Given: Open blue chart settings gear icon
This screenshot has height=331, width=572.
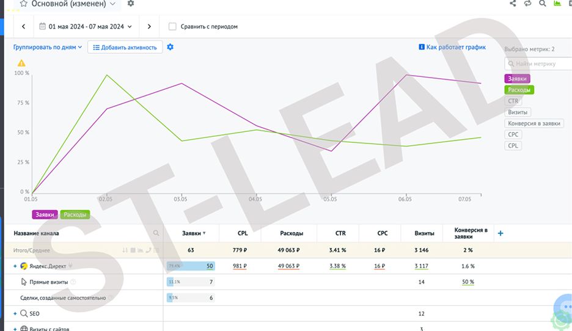Looking at the screenshot, I should point(170,47).
